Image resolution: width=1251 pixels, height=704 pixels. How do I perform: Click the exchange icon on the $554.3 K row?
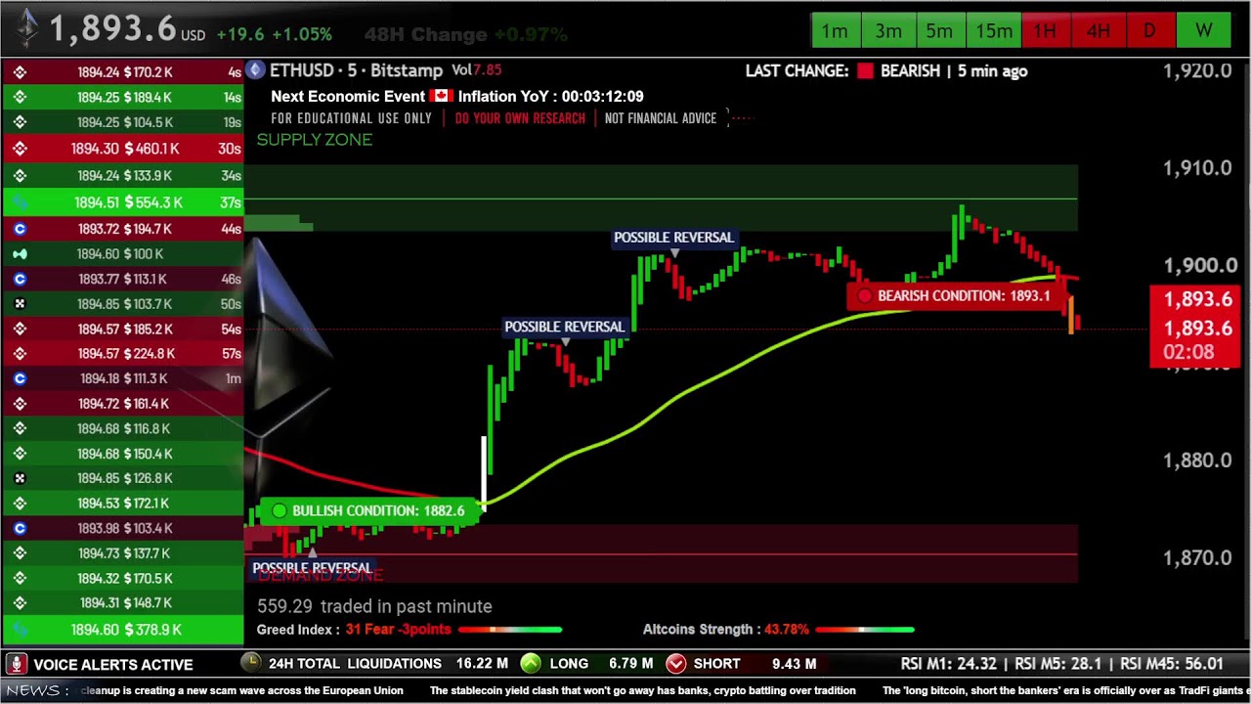point(20,202)
